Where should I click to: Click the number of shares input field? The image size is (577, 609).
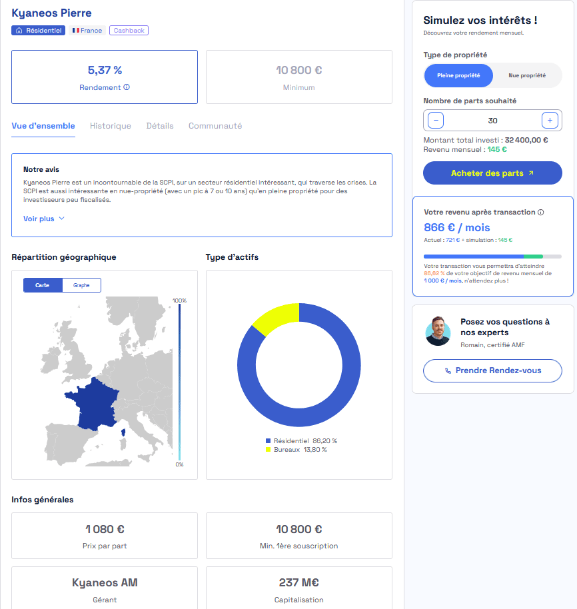493,121
